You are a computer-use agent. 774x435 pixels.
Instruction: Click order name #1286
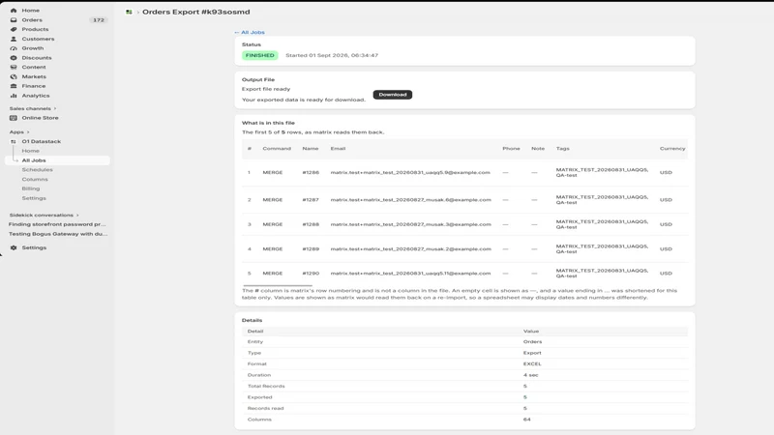click(311, 173)
